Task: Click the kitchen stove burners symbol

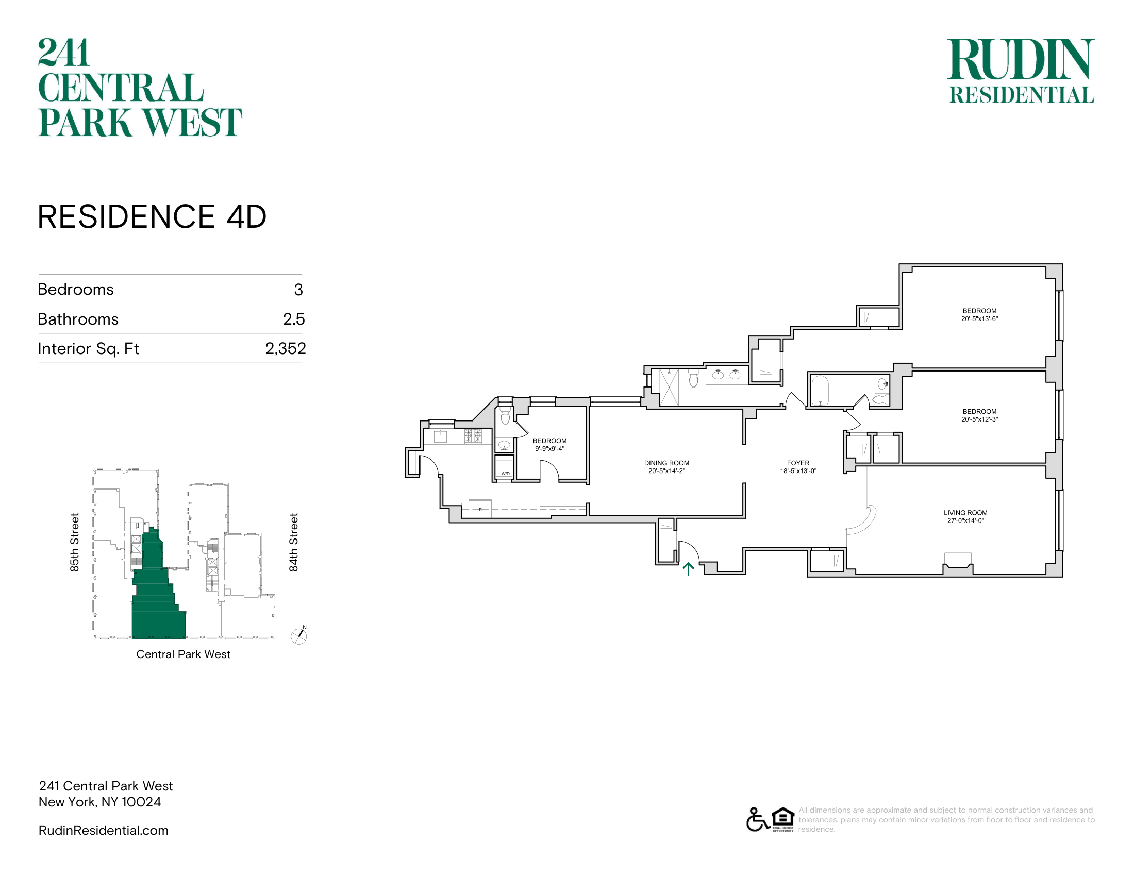Action: [473, 435]
